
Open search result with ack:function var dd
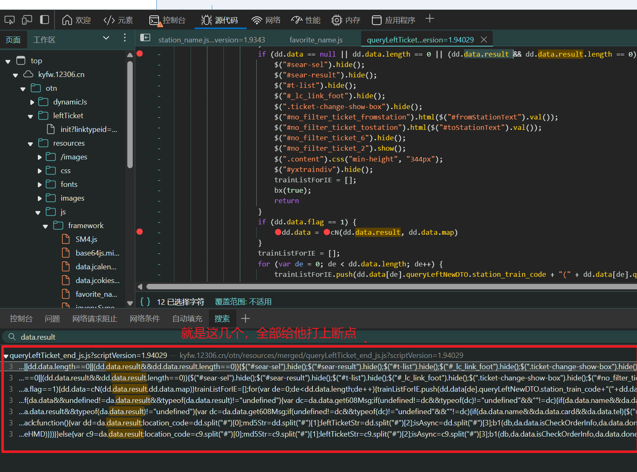click(320, 423)
